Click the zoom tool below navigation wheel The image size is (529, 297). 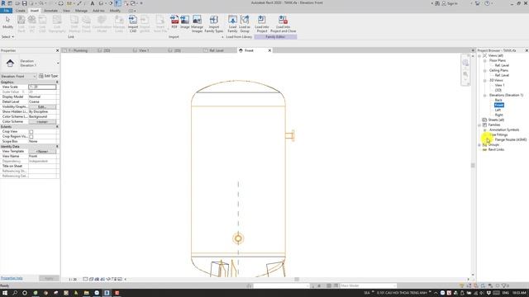coord(465,75)
